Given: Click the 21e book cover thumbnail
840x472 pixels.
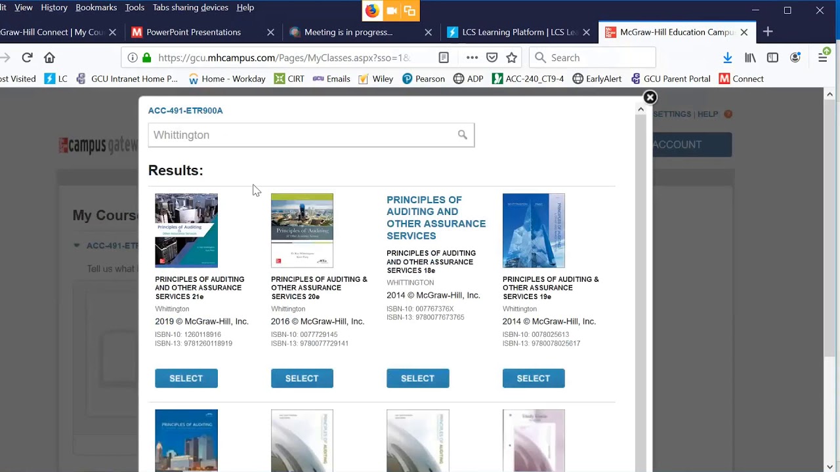Looking at the screenshot, I should (x=186, y=230).
